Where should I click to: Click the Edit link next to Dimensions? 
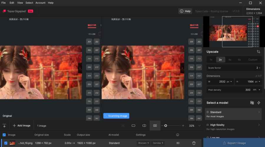click(259, 76)
